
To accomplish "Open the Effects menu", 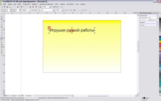I will (35, 4).
